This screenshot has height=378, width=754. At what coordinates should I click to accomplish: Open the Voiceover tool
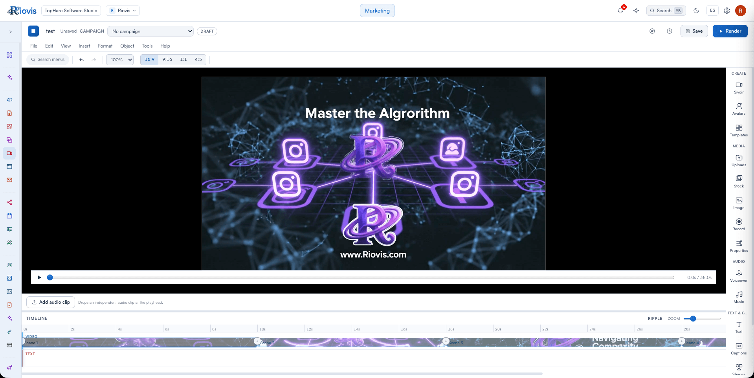coord(739,276)
